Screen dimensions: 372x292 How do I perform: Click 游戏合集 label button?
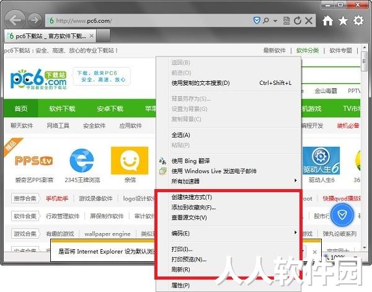pos(25,234)
